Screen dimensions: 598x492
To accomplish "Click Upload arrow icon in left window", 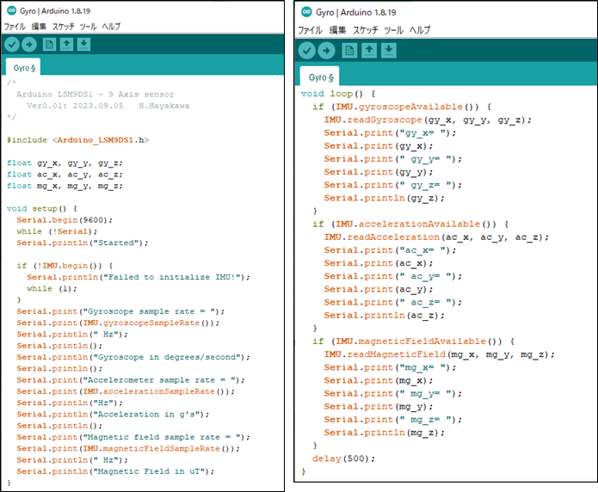I will click(x=29, y=45).
